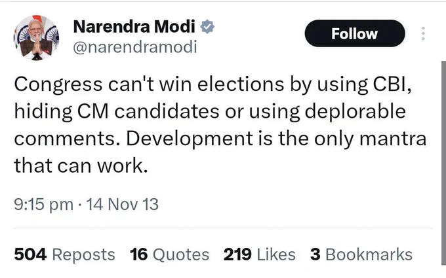The width and height of the screenshot is (446, 278).
Task: Click the vertical scrollbar on right edge
Action: pyautogui.click(x=443, y=163)
